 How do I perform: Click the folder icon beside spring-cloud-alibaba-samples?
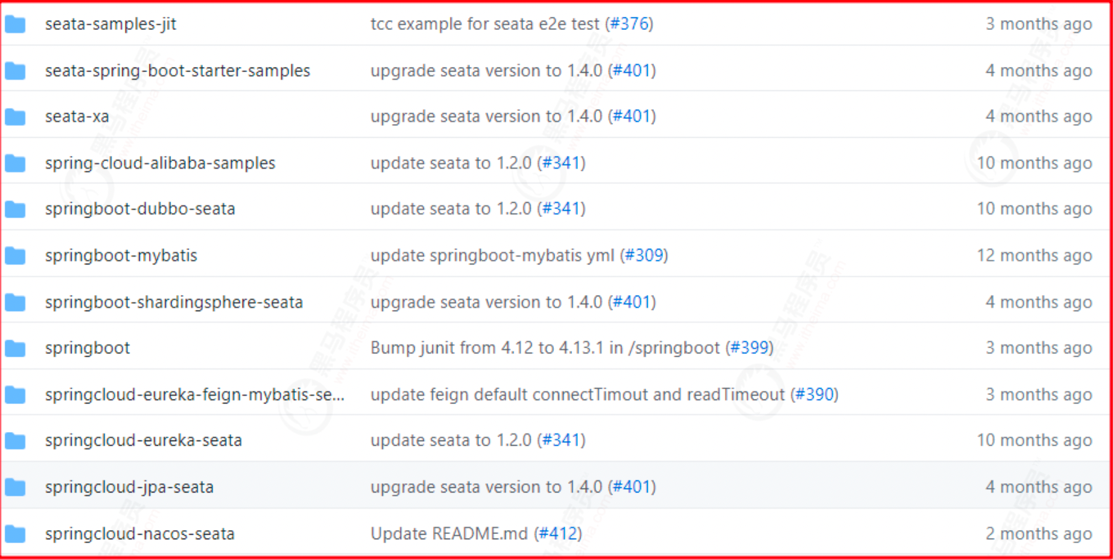(x=15, y=163)
